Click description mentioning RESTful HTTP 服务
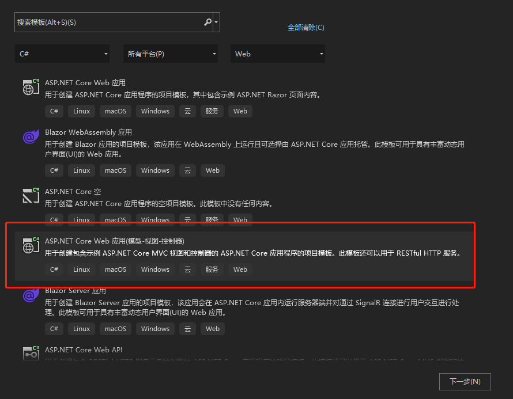Screen dimensions: 513x399 [254, 253]
